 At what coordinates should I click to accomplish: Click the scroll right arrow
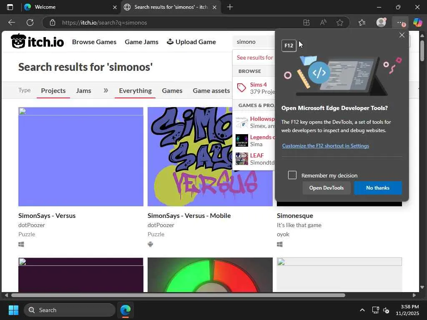click(x=414, y=295)
